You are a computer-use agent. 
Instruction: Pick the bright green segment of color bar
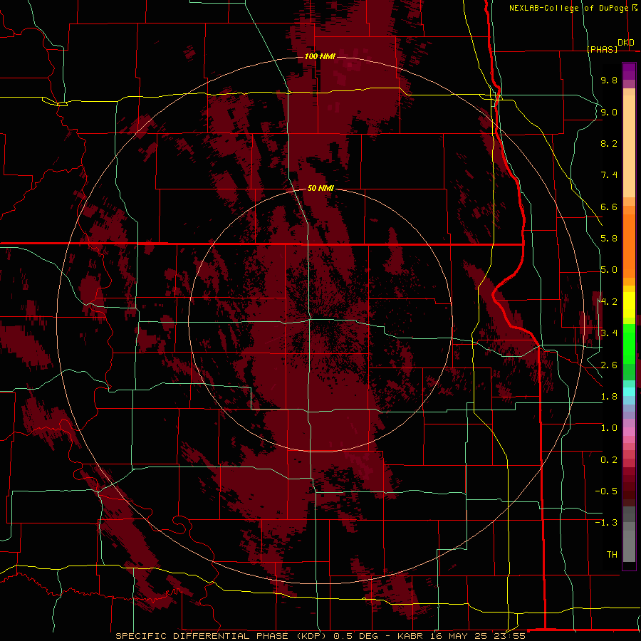[x=629, y=344]
